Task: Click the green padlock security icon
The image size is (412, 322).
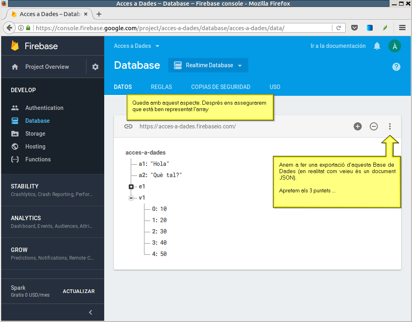Action: 28,28
